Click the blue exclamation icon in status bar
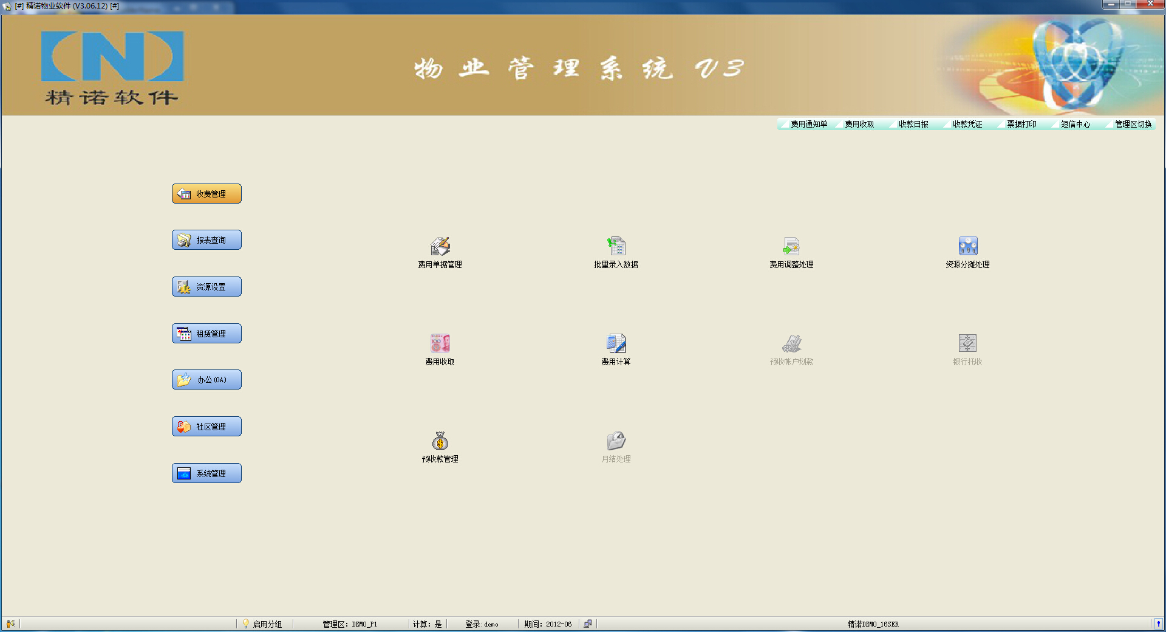1166x632 pixels. click(1159, 623)
